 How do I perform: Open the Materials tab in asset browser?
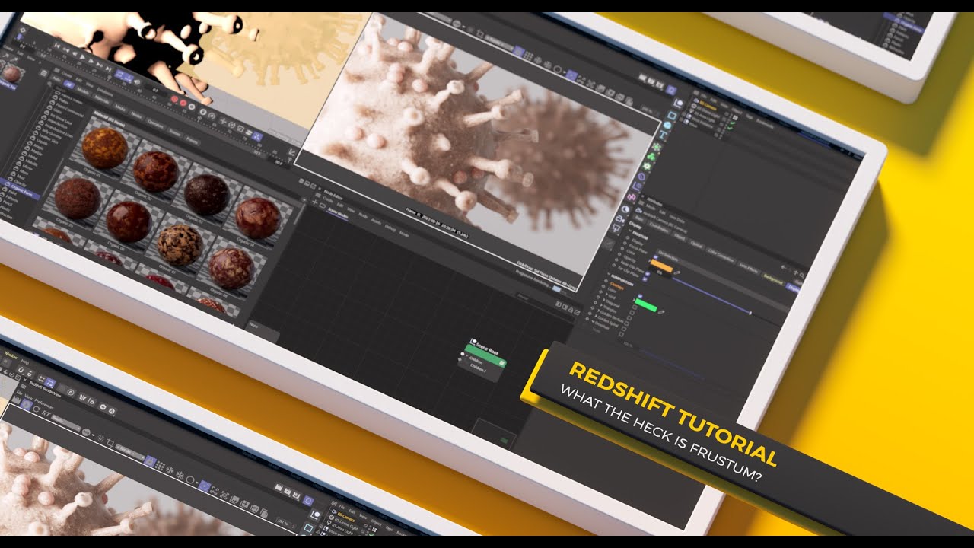(x=102, y=100)
